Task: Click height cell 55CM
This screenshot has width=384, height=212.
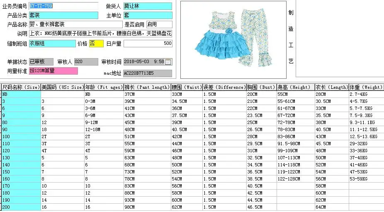Action: point(296,94)
